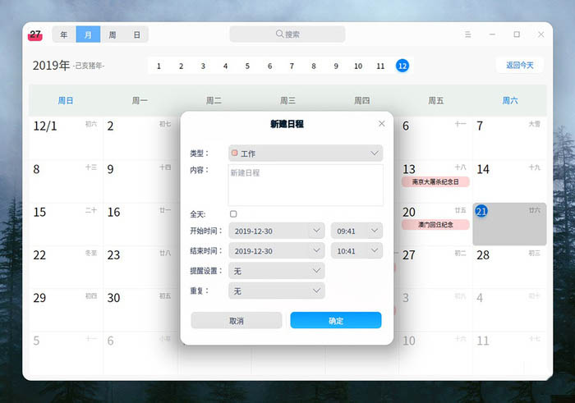Viewport: 575px width, 403px height.
Task: Select date 16 cell
Action: click(140, 224)
